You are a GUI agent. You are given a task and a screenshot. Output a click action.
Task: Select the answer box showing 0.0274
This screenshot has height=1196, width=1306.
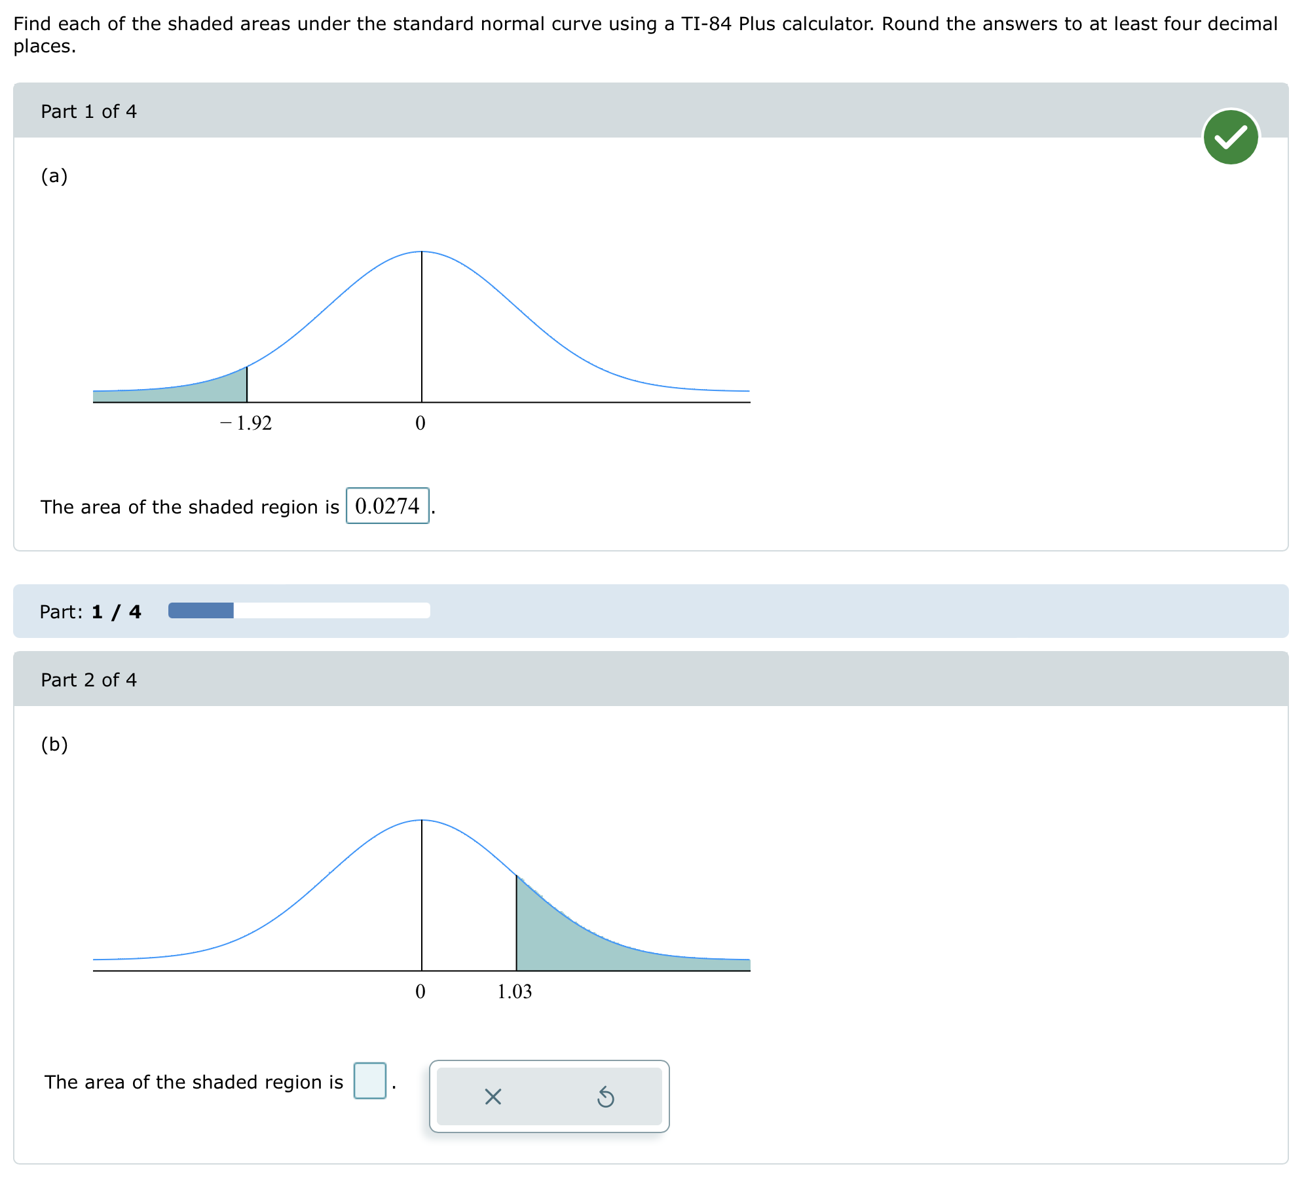(x=388, y=506)
